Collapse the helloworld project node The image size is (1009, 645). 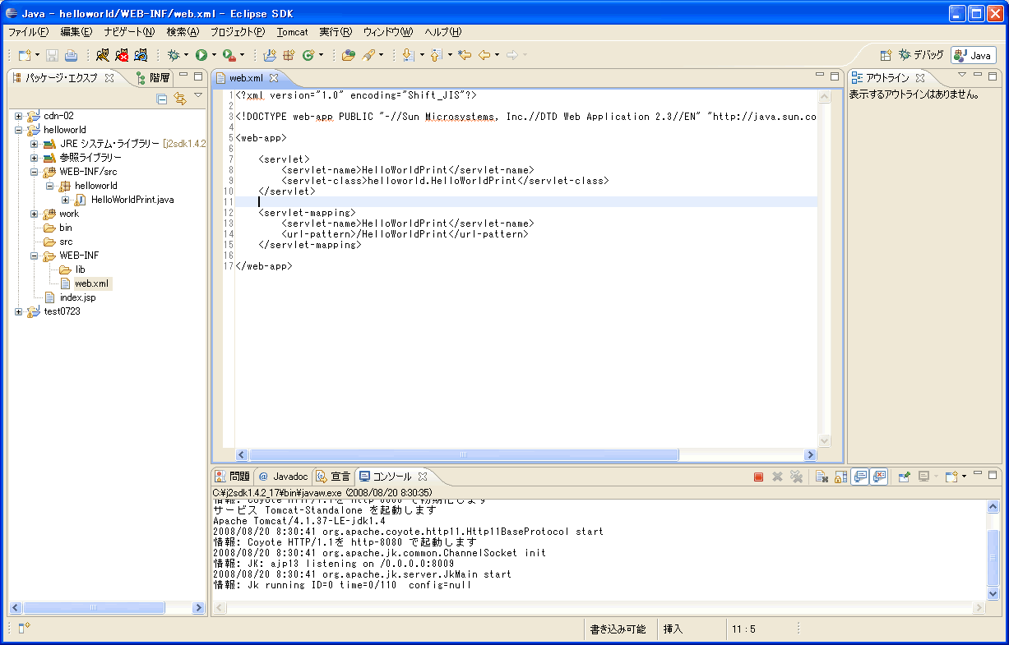coord(19,130)
